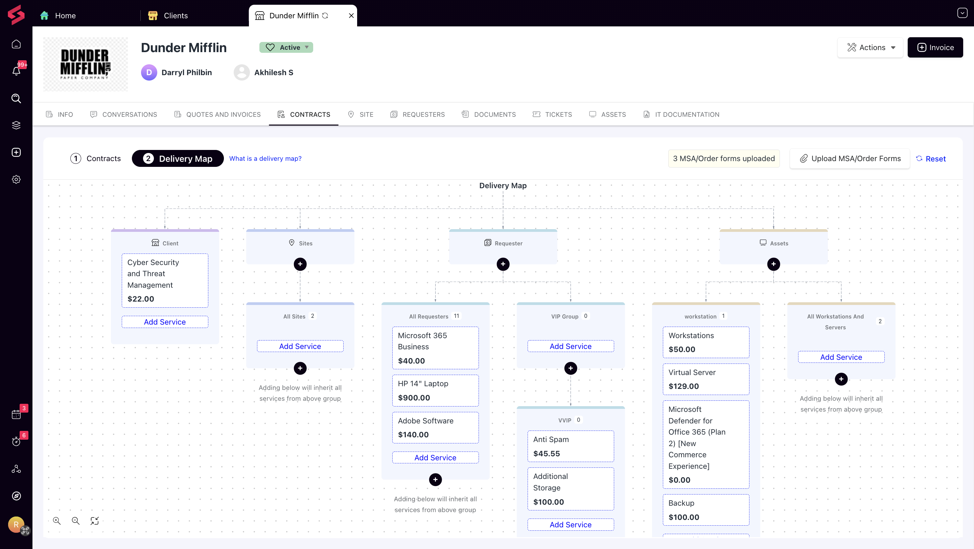Screen dimensions: 974x549
Task: Add Service under All Sites
Action: (x=300, y=346)
